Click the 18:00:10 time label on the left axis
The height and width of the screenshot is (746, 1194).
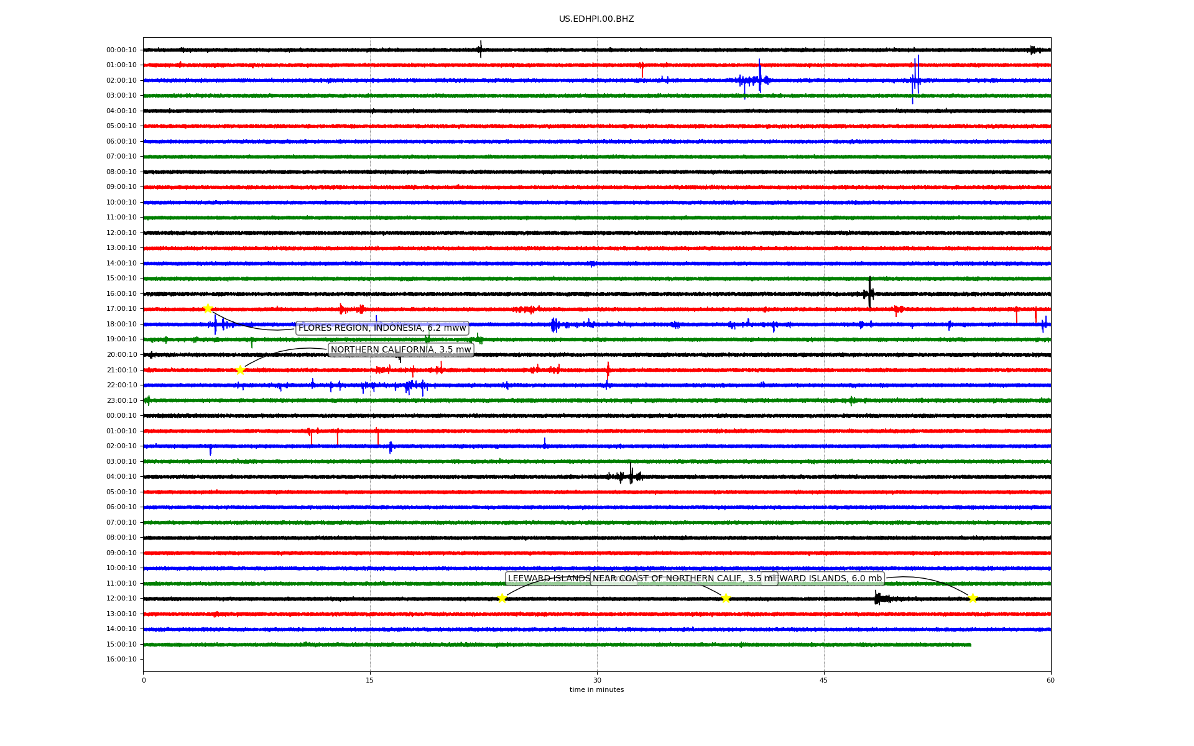121,324
